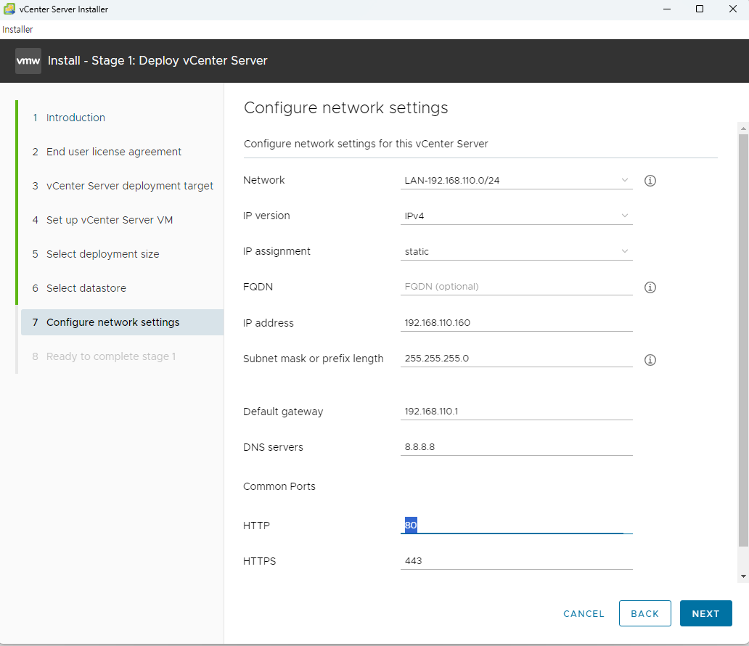
Task: Maximize the installer window
Action: (x=700, y=9)
